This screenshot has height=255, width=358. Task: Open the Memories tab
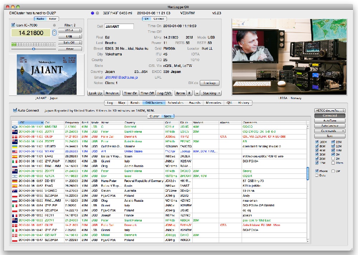click(x=213, y=103)
